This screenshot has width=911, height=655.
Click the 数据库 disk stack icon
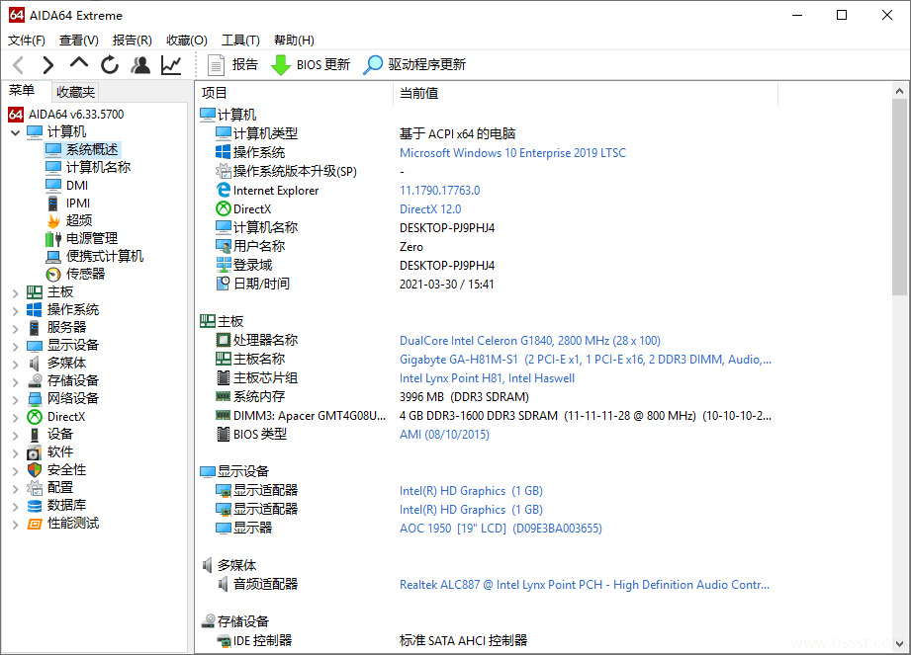(x=35, y=506)
